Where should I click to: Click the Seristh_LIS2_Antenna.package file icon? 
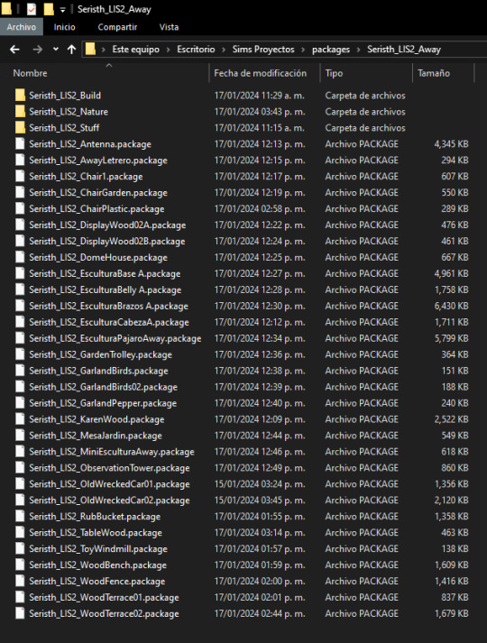click(20, 144)
